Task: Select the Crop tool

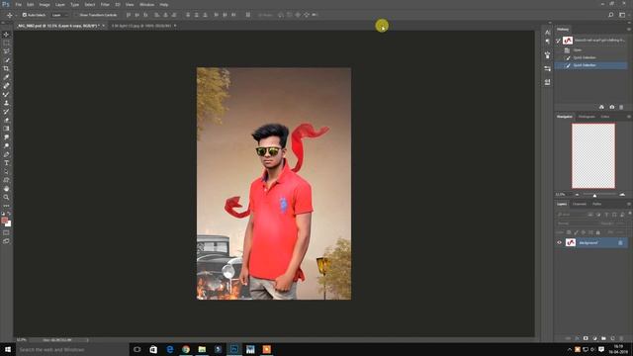Action: coord(6,68)
